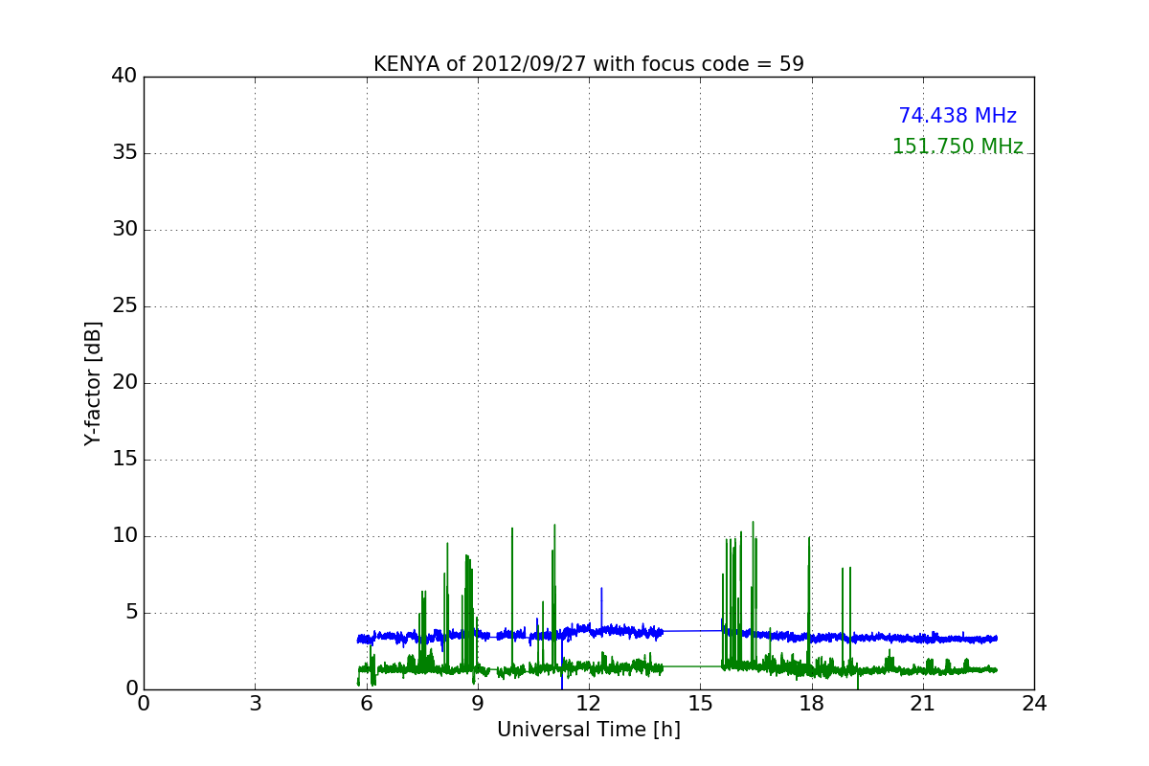The image size is (1149, 766).
Task: Select the green 151.750 MHz legend label
Action: coord(957,146)
